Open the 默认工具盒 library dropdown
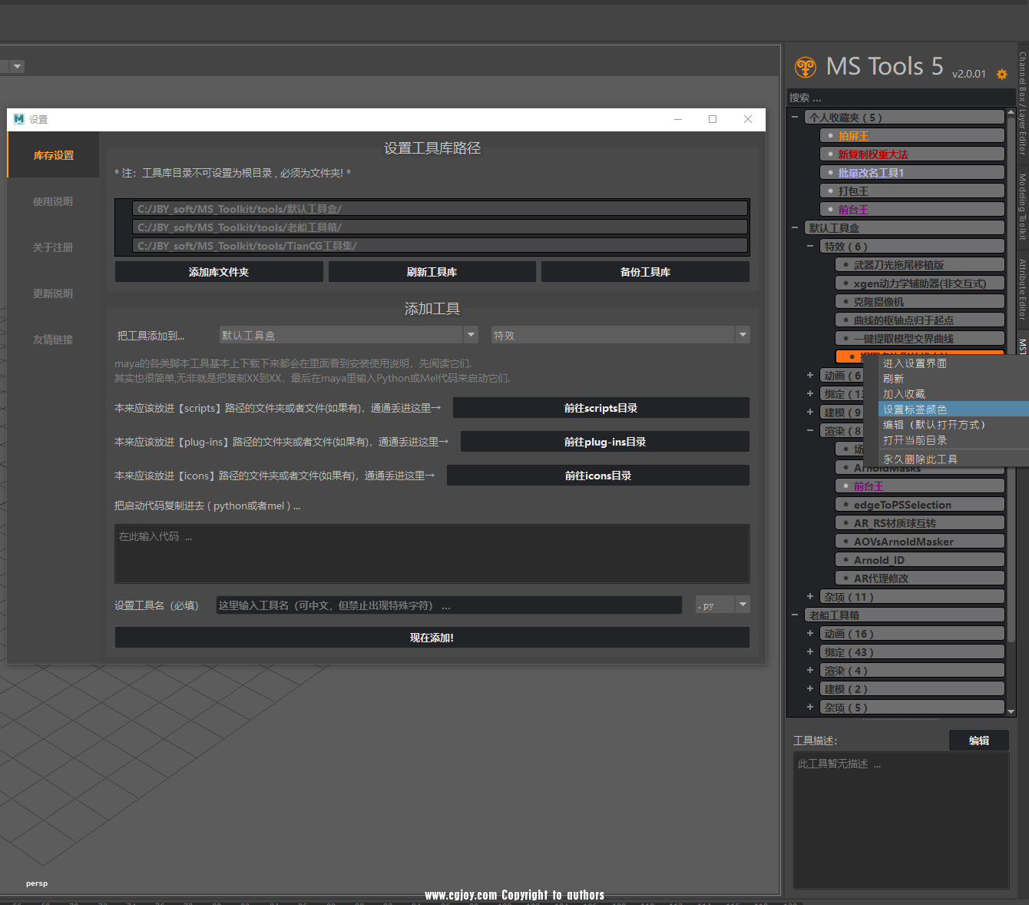Screen dimensions: 1029x905 point(349,335)
